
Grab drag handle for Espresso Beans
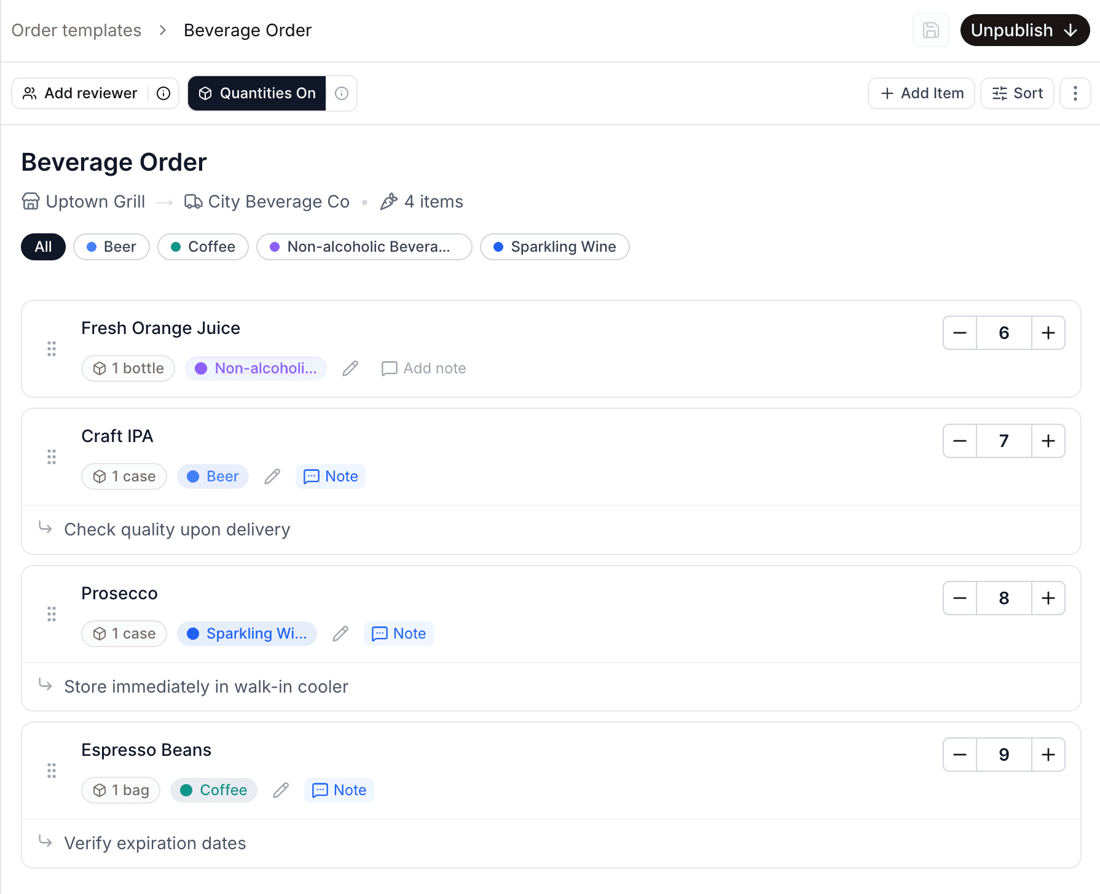pos(52,771)
